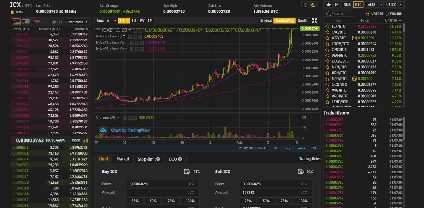Click More link in order book

click(x=76, y=140)
